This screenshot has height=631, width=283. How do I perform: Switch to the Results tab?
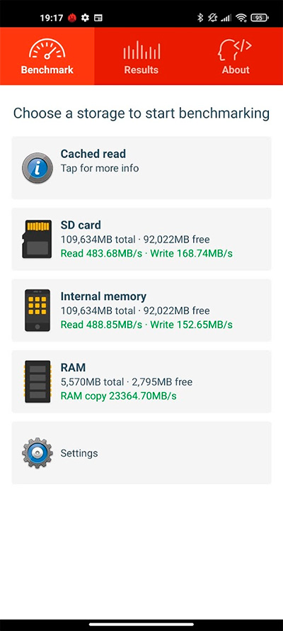[x=141, y=56]
